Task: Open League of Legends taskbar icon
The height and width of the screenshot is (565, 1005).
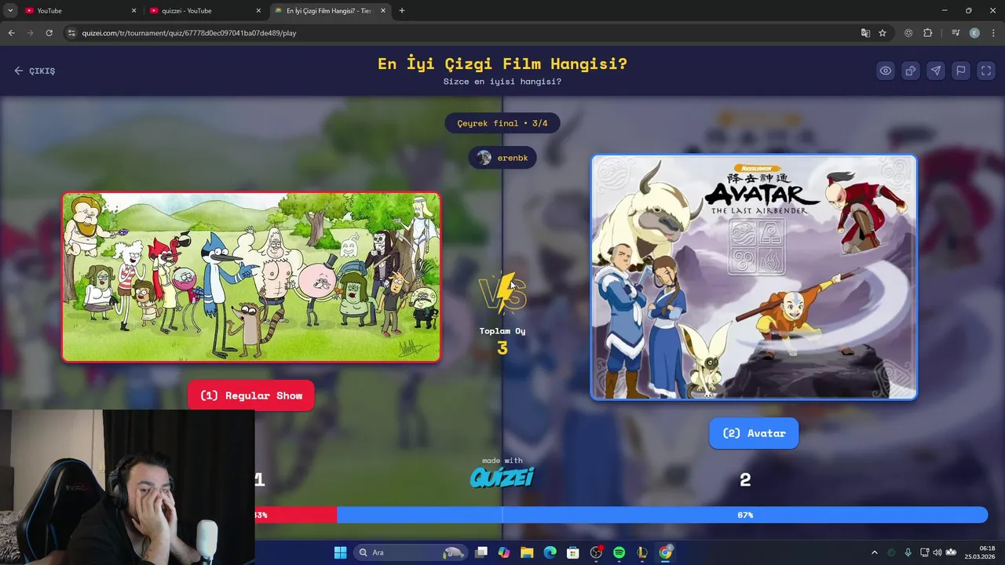Action: (642, 552)
